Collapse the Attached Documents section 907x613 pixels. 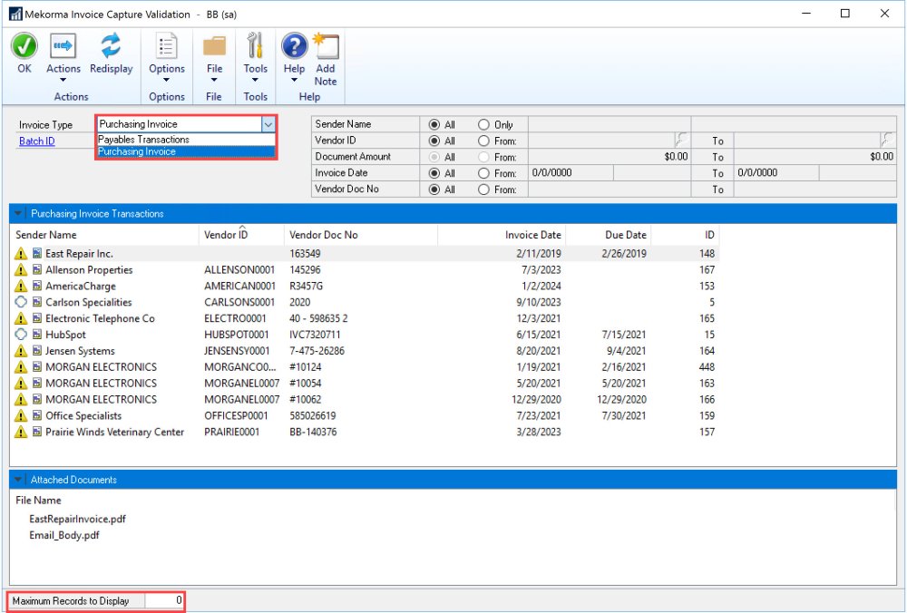click(x=20, y=480)
